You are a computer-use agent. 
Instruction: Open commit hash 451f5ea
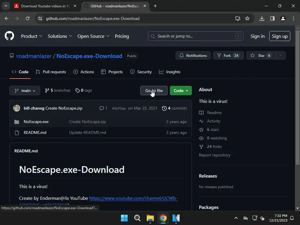click(119, 108)
